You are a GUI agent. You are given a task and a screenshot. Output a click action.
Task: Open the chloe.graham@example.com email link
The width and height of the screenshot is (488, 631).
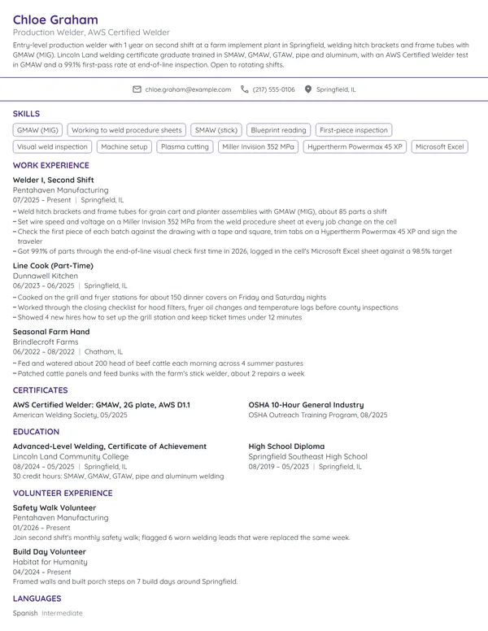click(188, 89)
